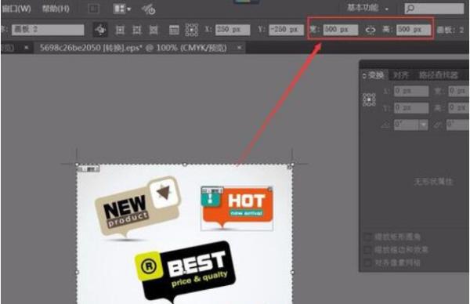Switch to the 路径查找器 panel tab
Image resolution: width=470 pixels, height=304 pixels.
438,75
